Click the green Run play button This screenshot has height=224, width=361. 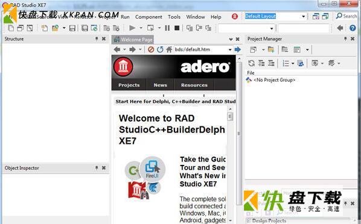(x=132, y=28)
